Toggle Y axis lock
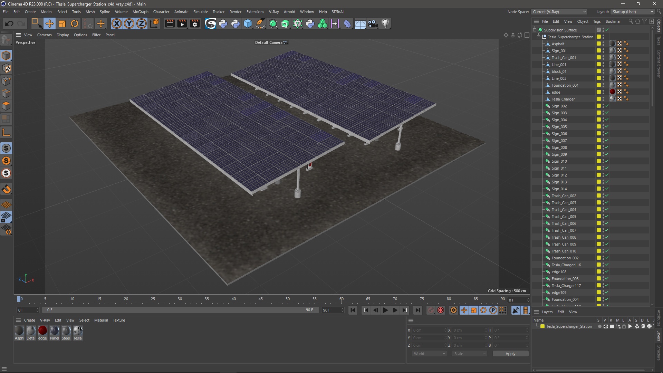 pyautogui.click(x=129, y=23)
